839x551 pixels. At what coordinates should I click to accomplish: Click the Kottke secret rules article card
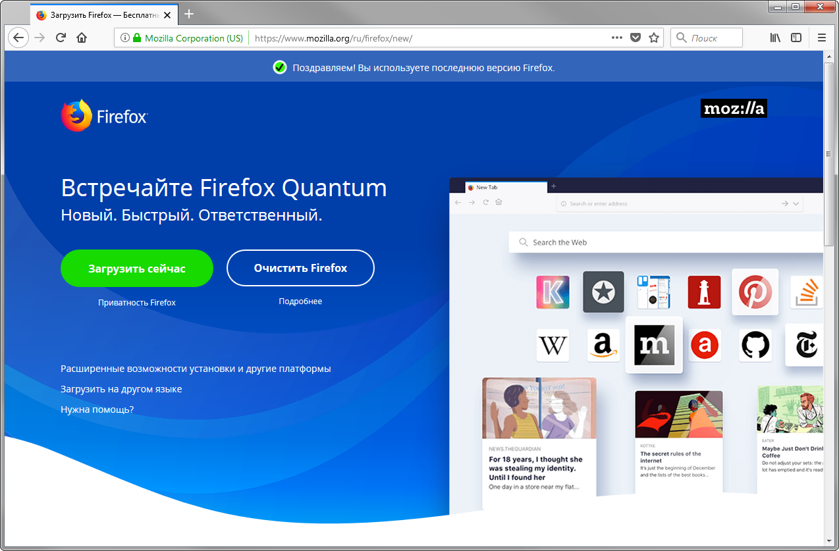[x=679, y=442]
